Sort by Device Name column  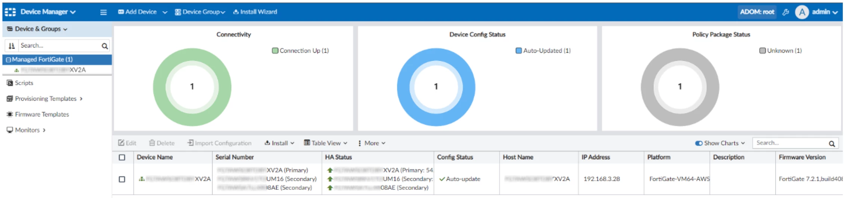pos(155,157)
